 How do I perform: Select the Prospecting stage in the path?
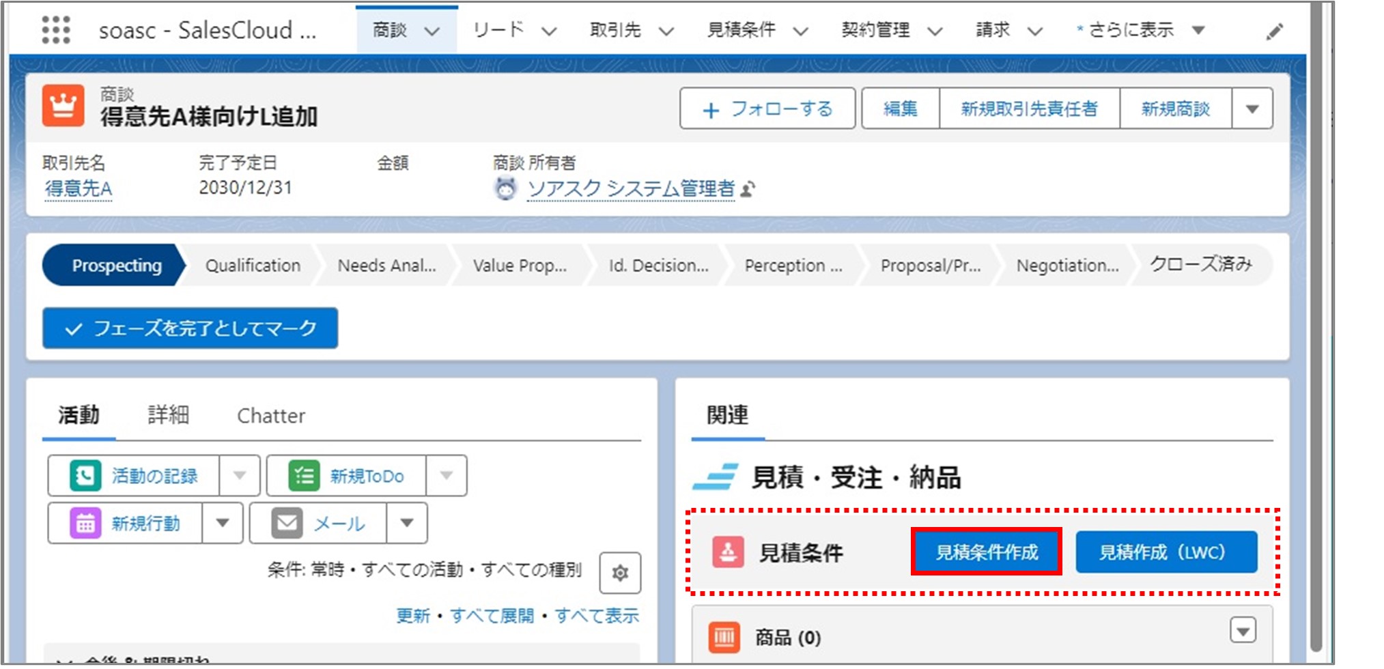pos(114,265)
